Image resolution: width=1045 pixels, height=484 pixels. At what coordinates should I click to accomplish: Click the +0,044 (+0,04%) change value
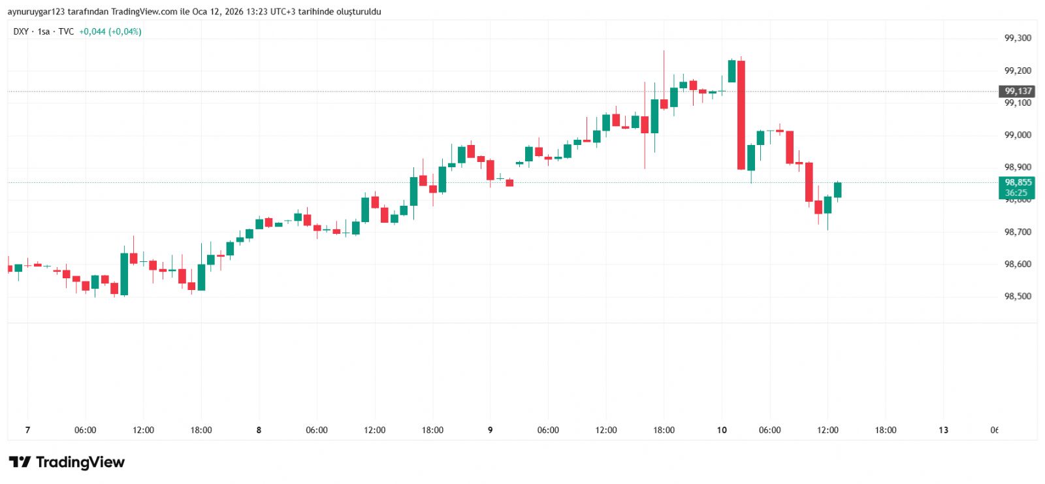click(110, 31)
